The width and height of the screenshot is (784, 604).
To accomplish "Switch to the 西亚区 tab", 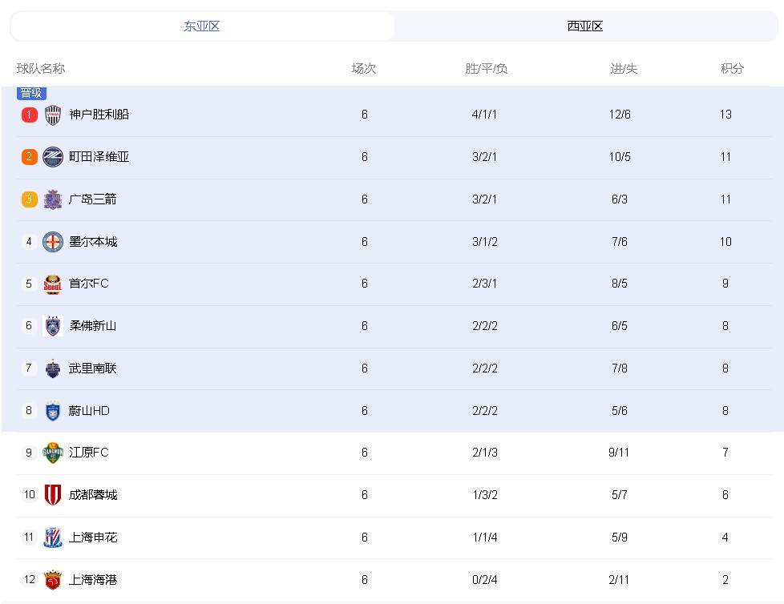I will [x=585, y=26].
